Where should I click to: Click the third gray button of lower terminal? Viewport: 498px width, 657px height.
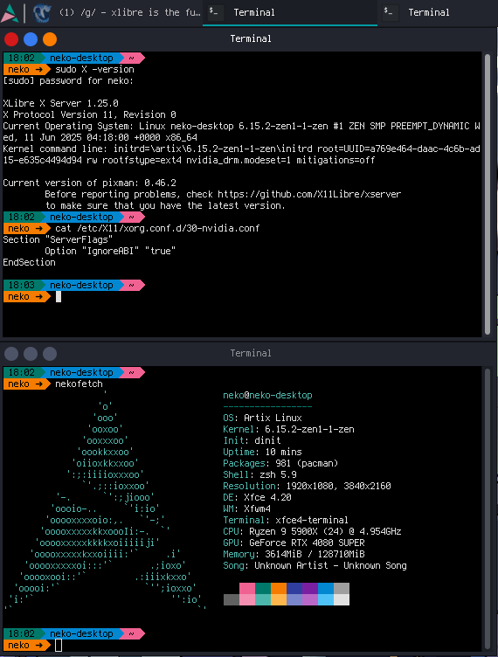click(50, 354)
